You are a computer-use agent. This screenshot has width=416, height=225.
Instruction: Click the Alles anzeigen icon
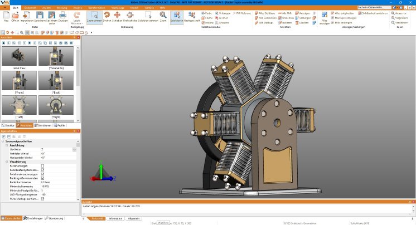pos(325,16)
